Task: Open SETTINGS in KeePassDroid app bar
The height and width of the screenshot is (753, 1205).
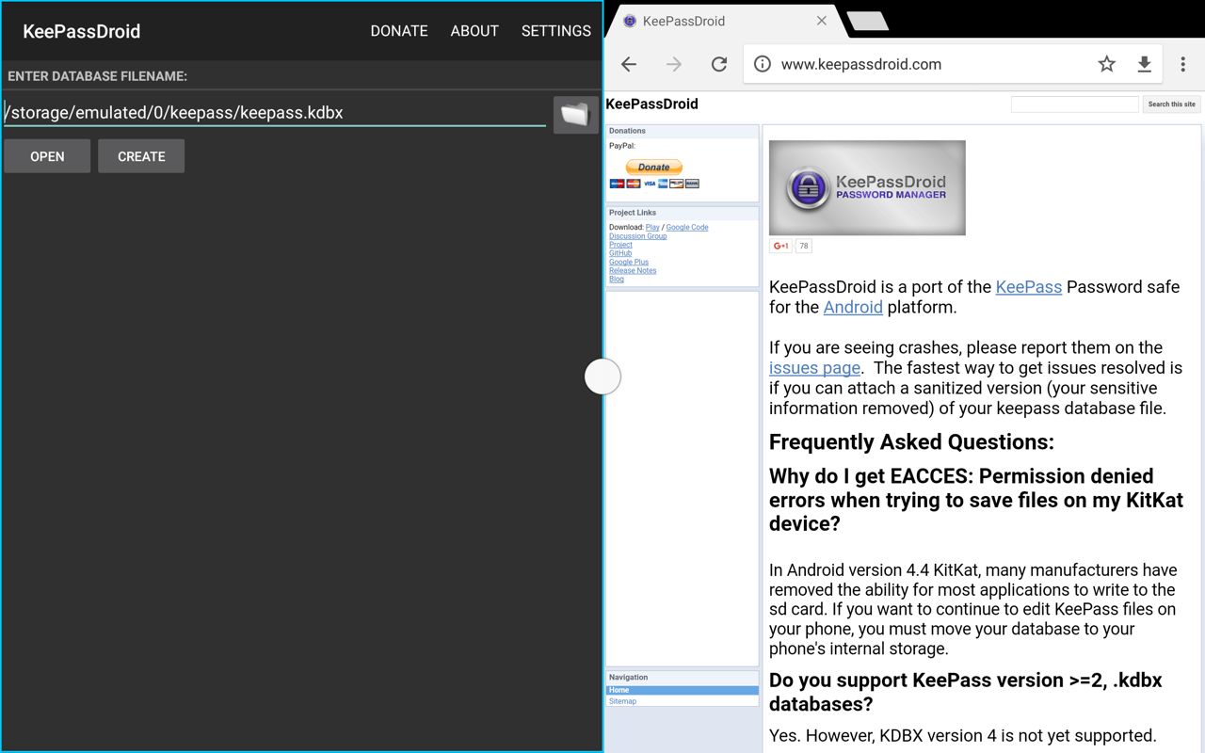Action: [x=556, y=31]
